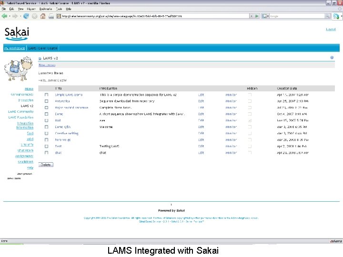Click into the browser address bar

(153, 16)
